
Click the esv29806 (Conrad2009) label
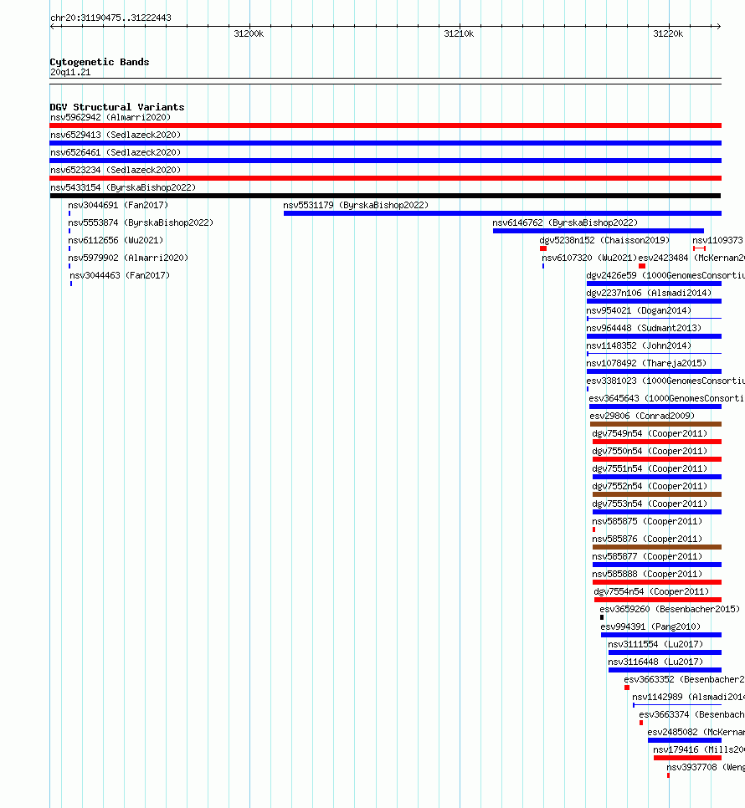click(642, 416)
